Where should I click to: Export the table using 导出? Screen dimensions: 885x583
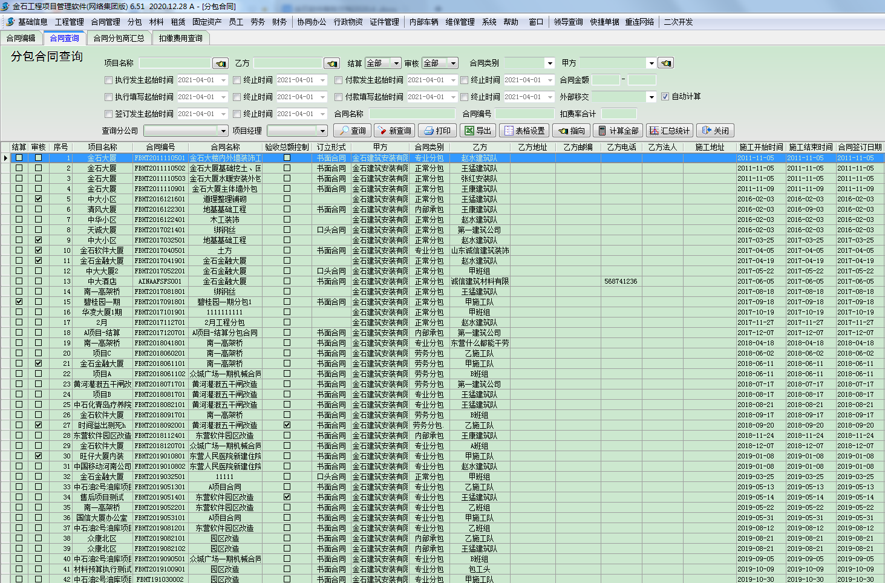(478, 131)
